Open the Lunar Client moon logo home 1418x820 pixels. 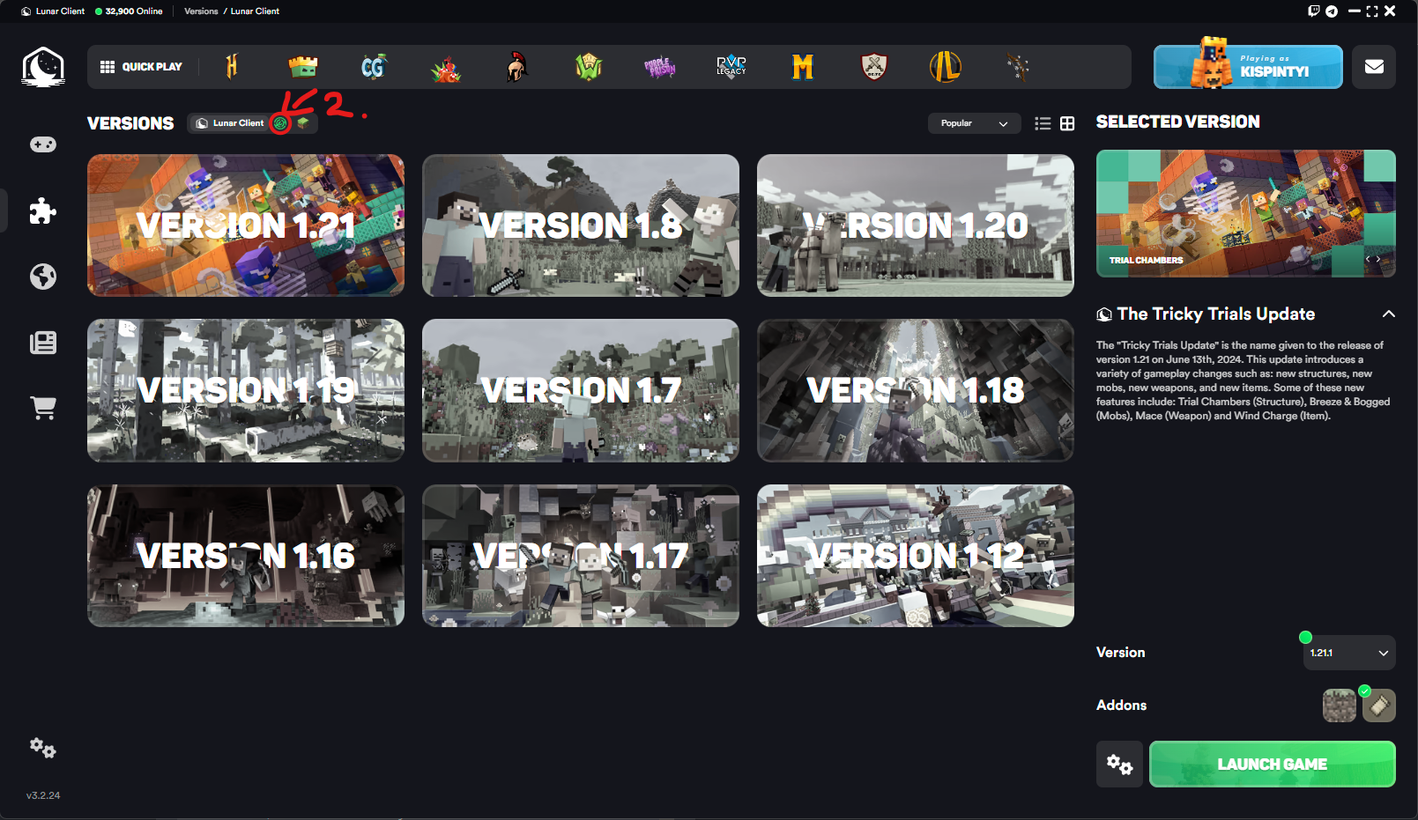(x=43, y=67)
